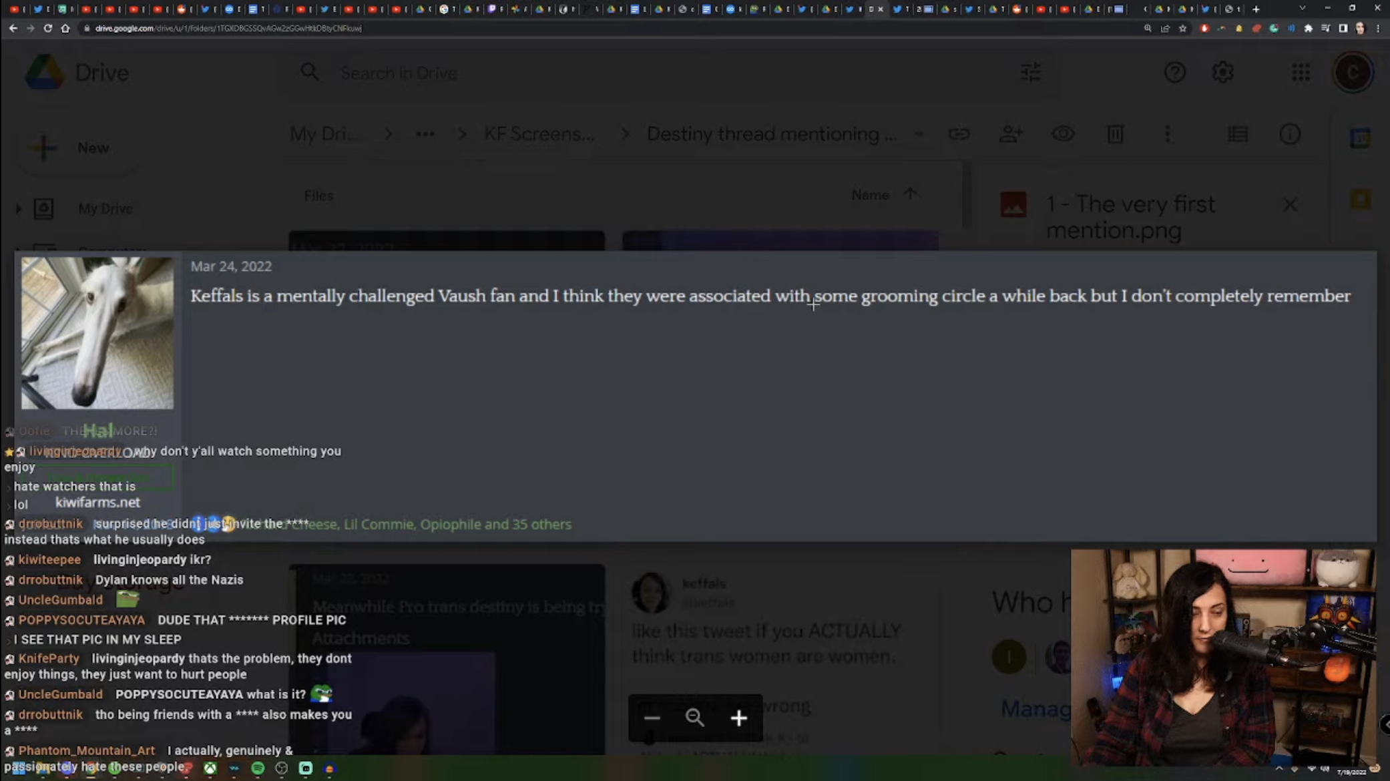Go to KF Screens... breadcrumb folder

[x=539, y=134]
